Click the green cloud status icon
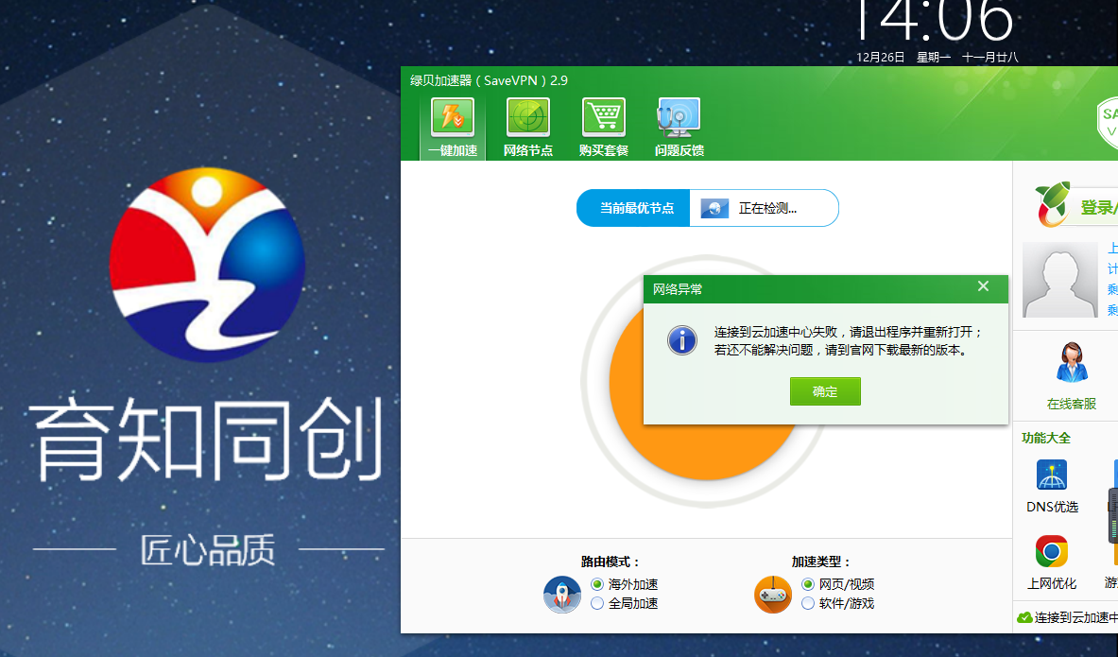This screenshot has width=1118, height=657. 1024,617
